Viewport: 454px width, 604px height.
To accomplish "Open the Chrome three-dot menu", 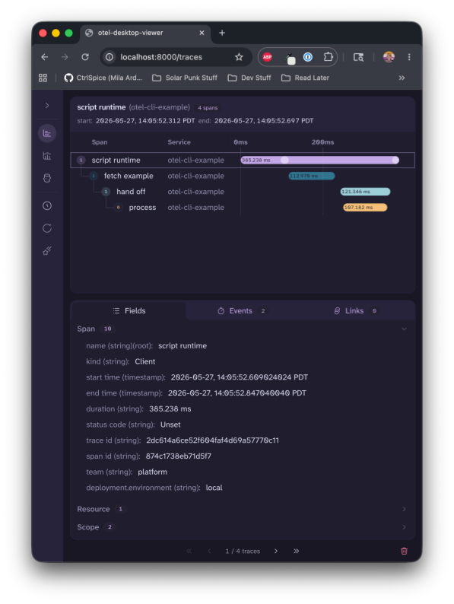I will (409, 57).
